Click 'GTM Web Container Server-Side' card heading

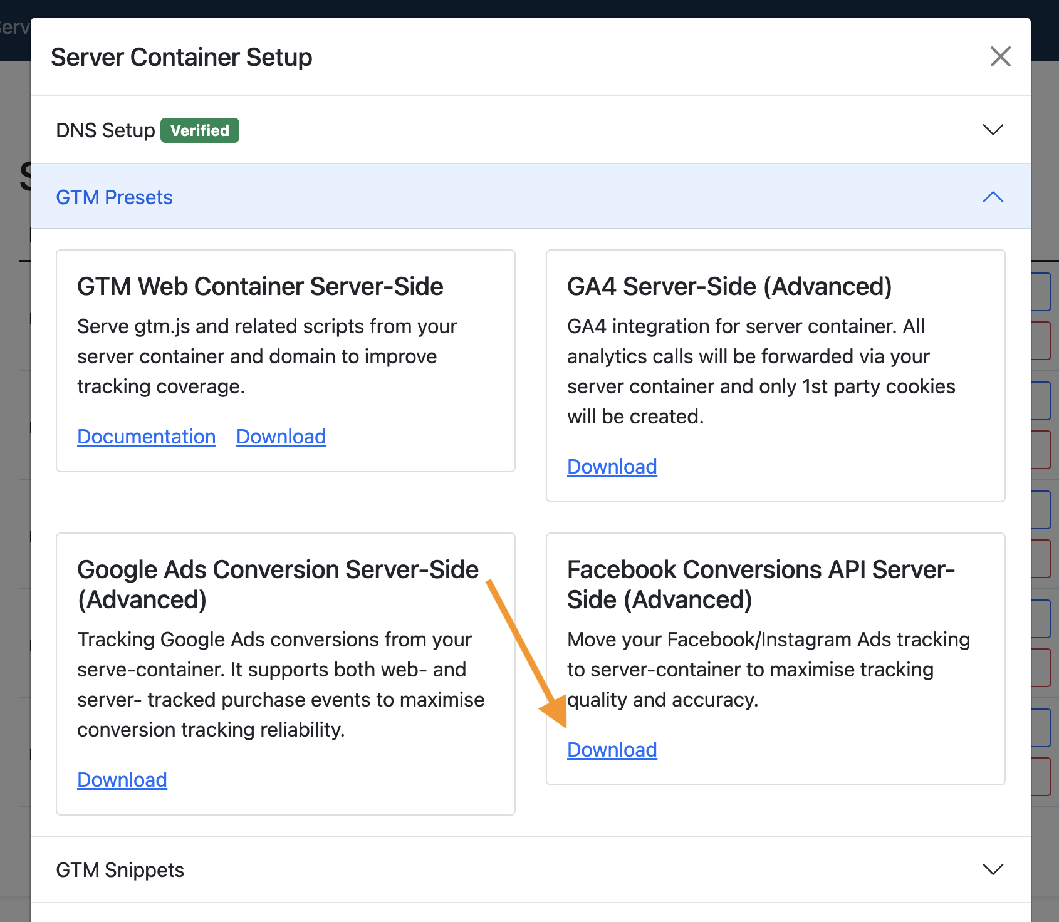pos(260,286)
